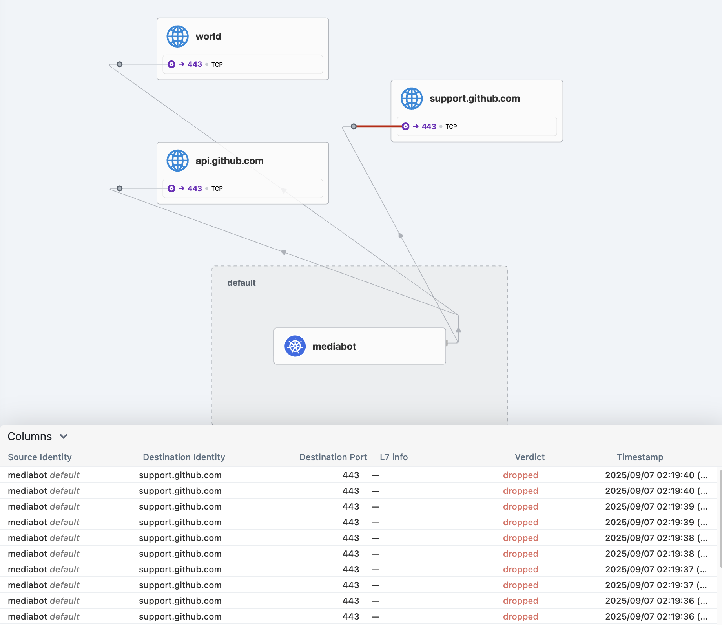Click port 443 in second 02:19:38 row

tap(351, 554)
